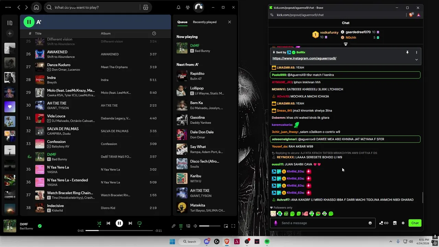Open Bad Bunny artist link in track list
Viewport: 439px width, 247px height.
(59, 159)
